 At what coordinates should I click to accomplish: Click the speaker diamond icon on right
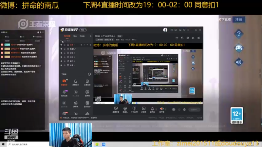click(x=239, y=62)
